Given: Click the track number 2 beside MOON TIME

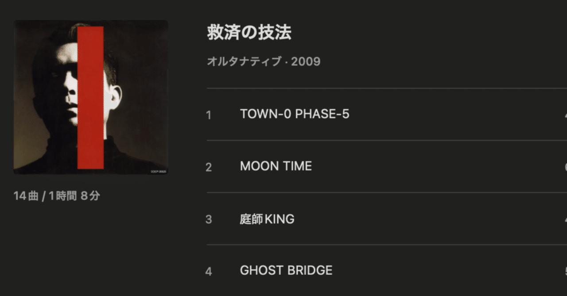Looking at the screenshot, I should [208, 166].
